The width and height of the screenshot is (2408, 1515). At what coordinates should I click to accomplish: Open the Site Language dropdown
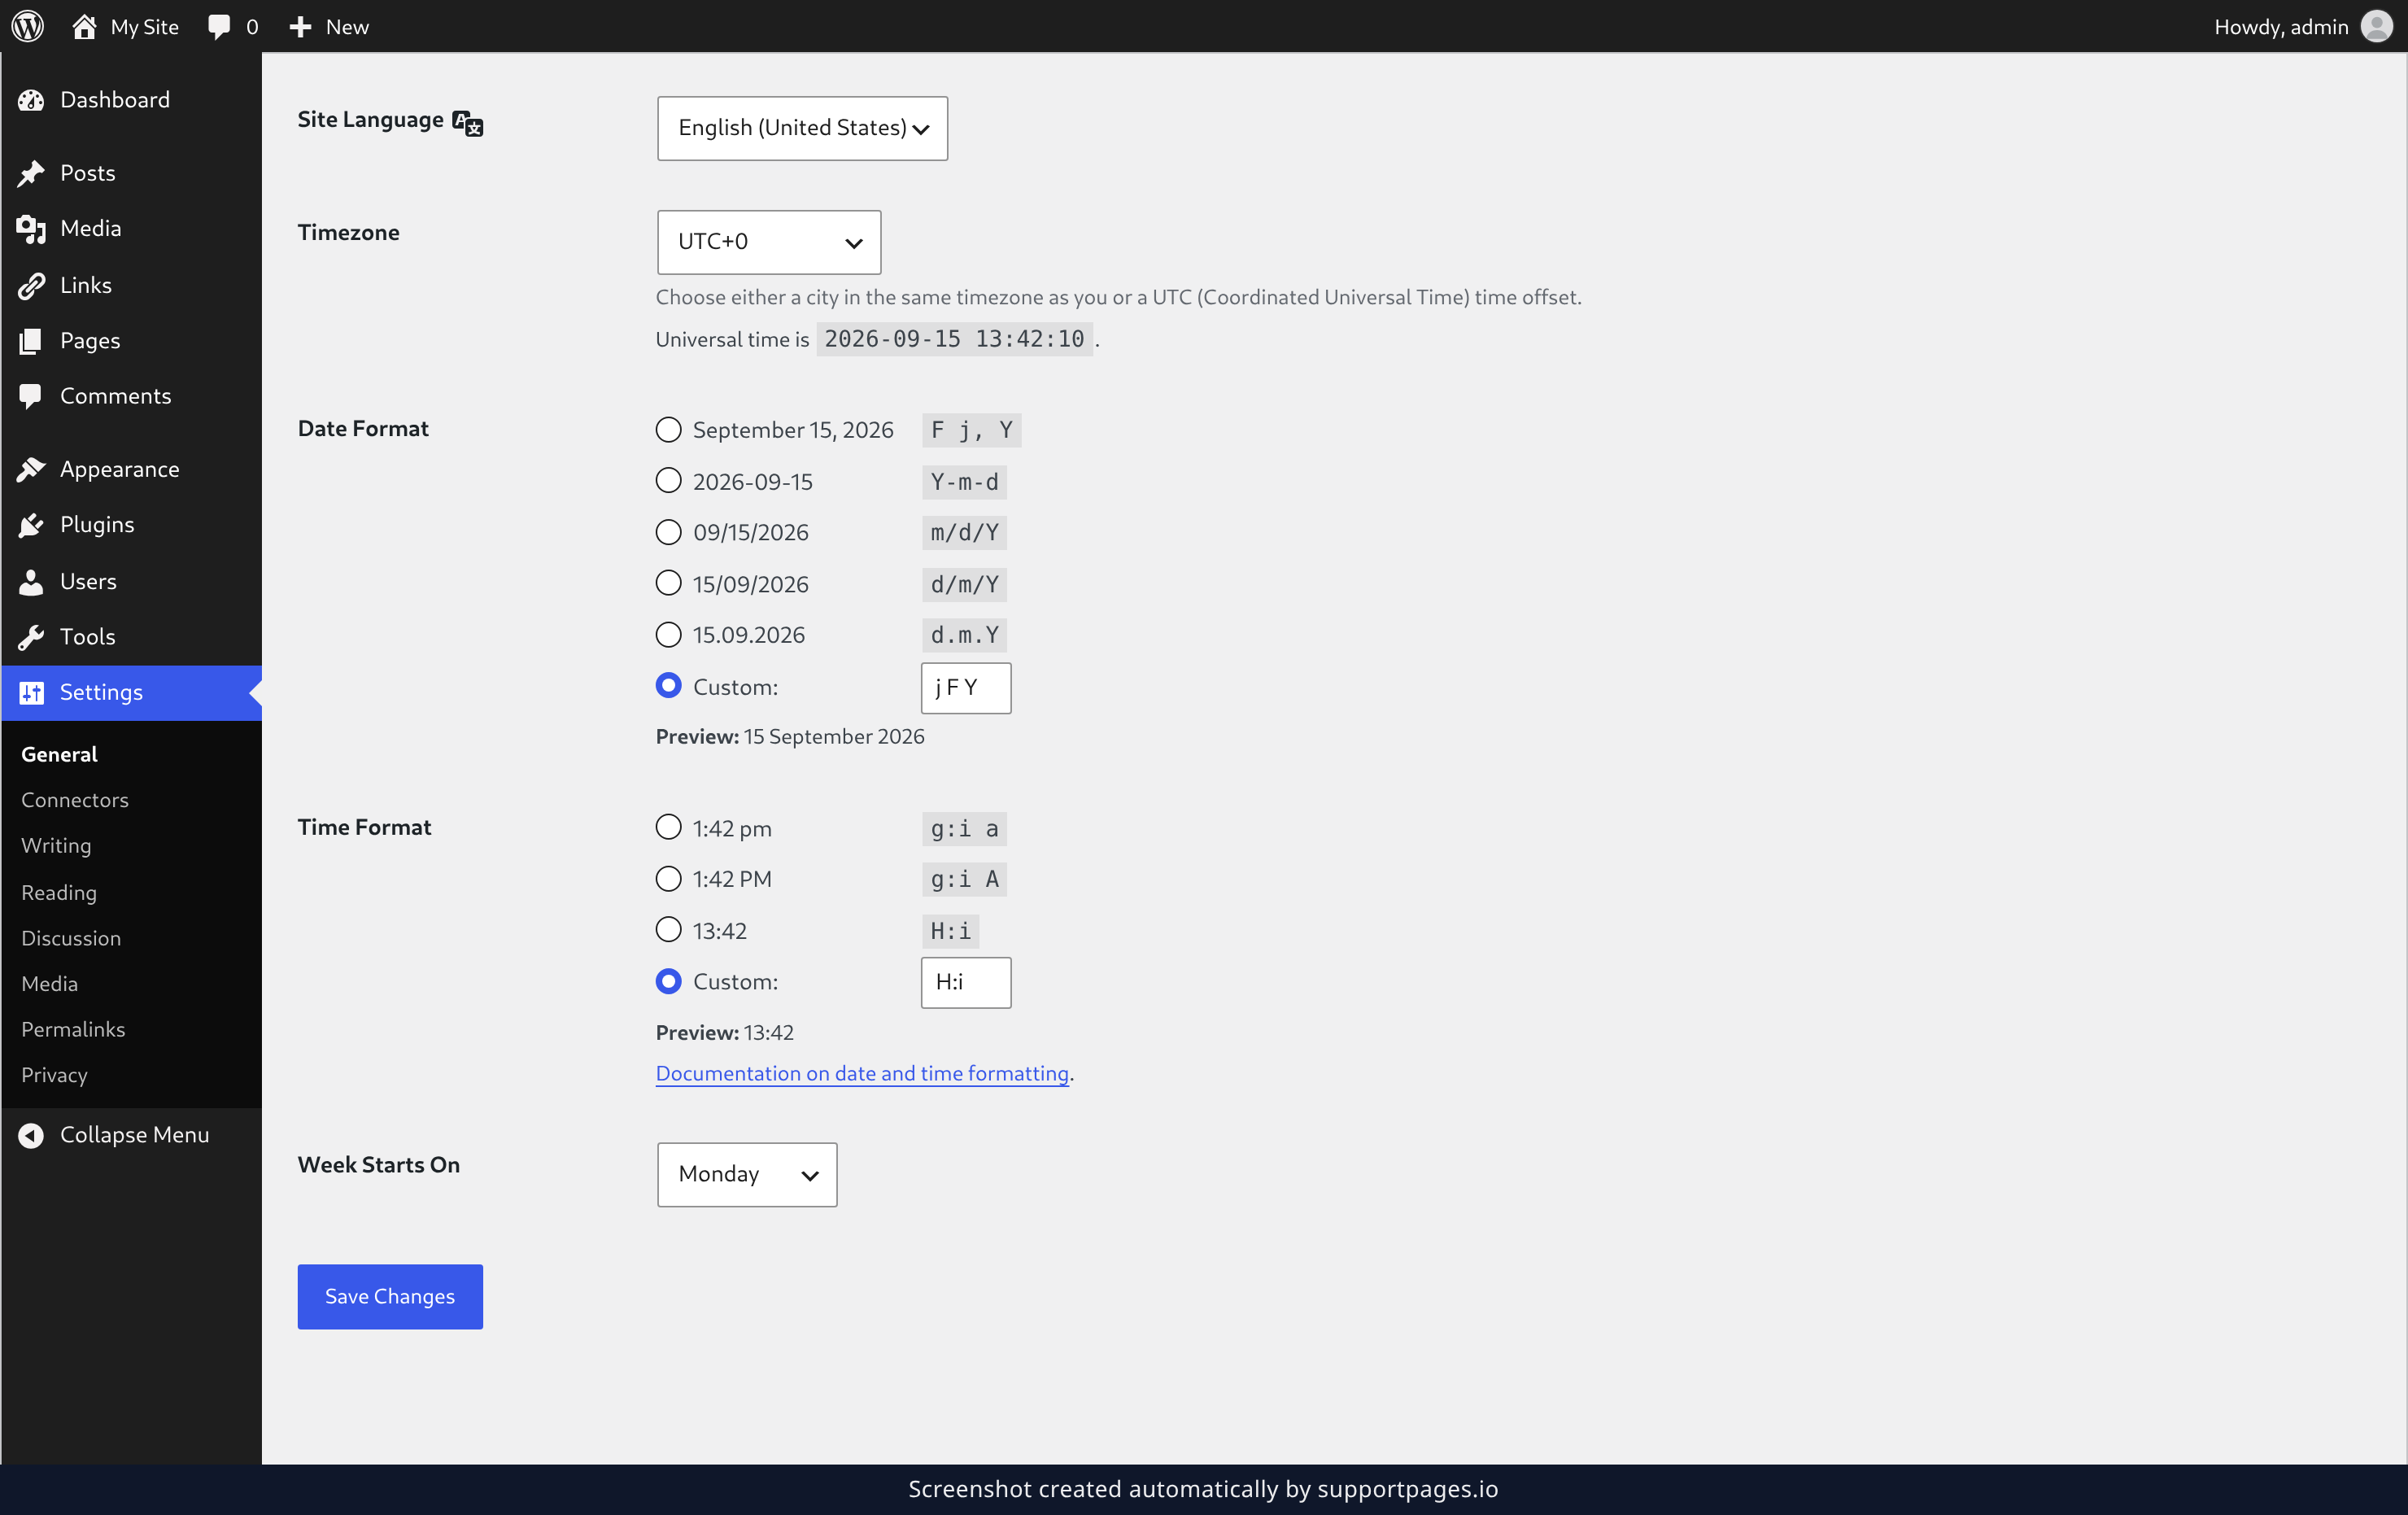(802, 128)
